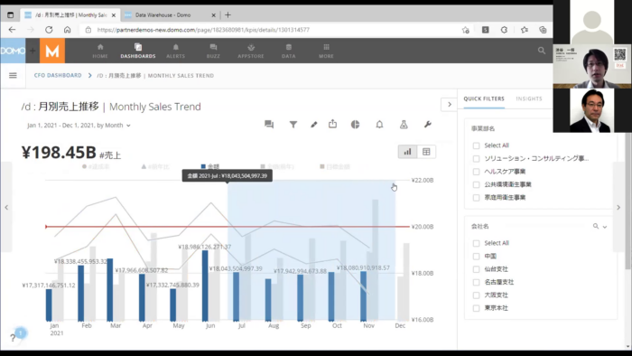Open Alerts navigation item

[x=176, y=52]
